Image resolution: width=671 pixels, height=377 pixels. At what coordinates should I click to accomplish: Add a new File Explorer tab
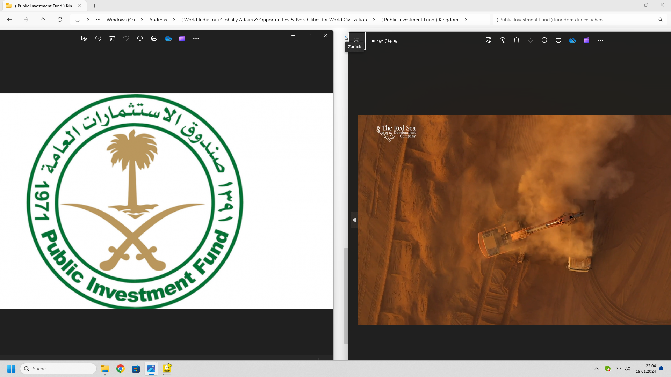(x=94, y=6)
